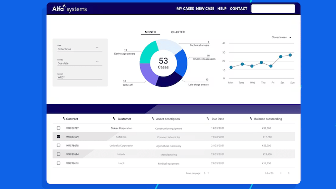Check the checkbox for Globex Corporation row
The image size is (336, 189).
[x=59, y=128]
